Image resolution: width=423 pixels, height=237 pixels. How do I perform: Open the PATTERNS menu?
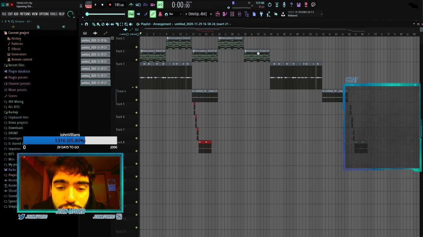pyautogui.click(x=25, y=14)
